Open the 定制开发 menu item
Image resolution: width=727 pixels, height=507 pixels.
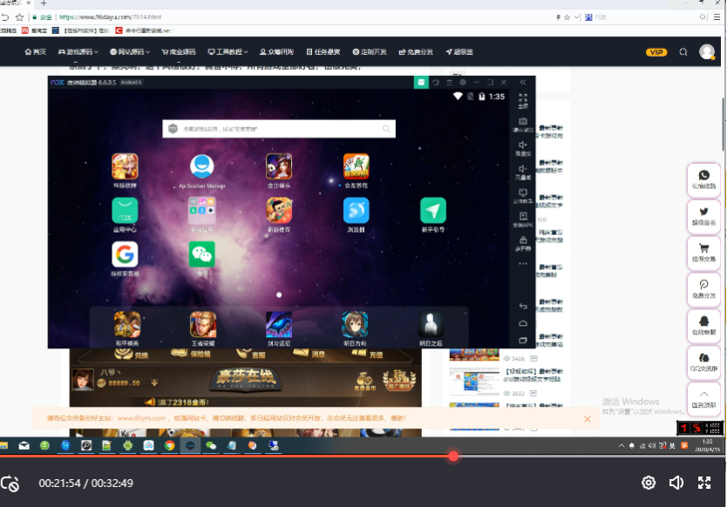click(370, 52)
